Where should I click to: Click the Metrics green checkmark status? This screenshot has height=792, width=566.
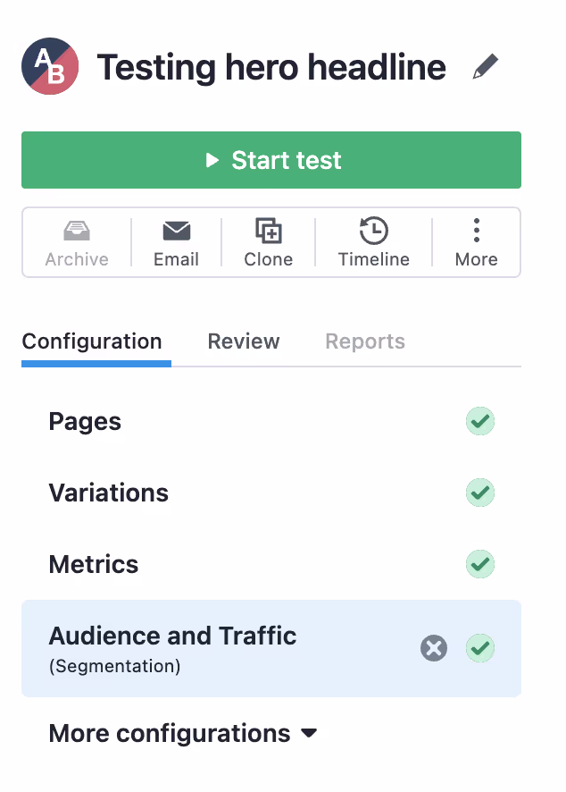(x=480, y=564)
